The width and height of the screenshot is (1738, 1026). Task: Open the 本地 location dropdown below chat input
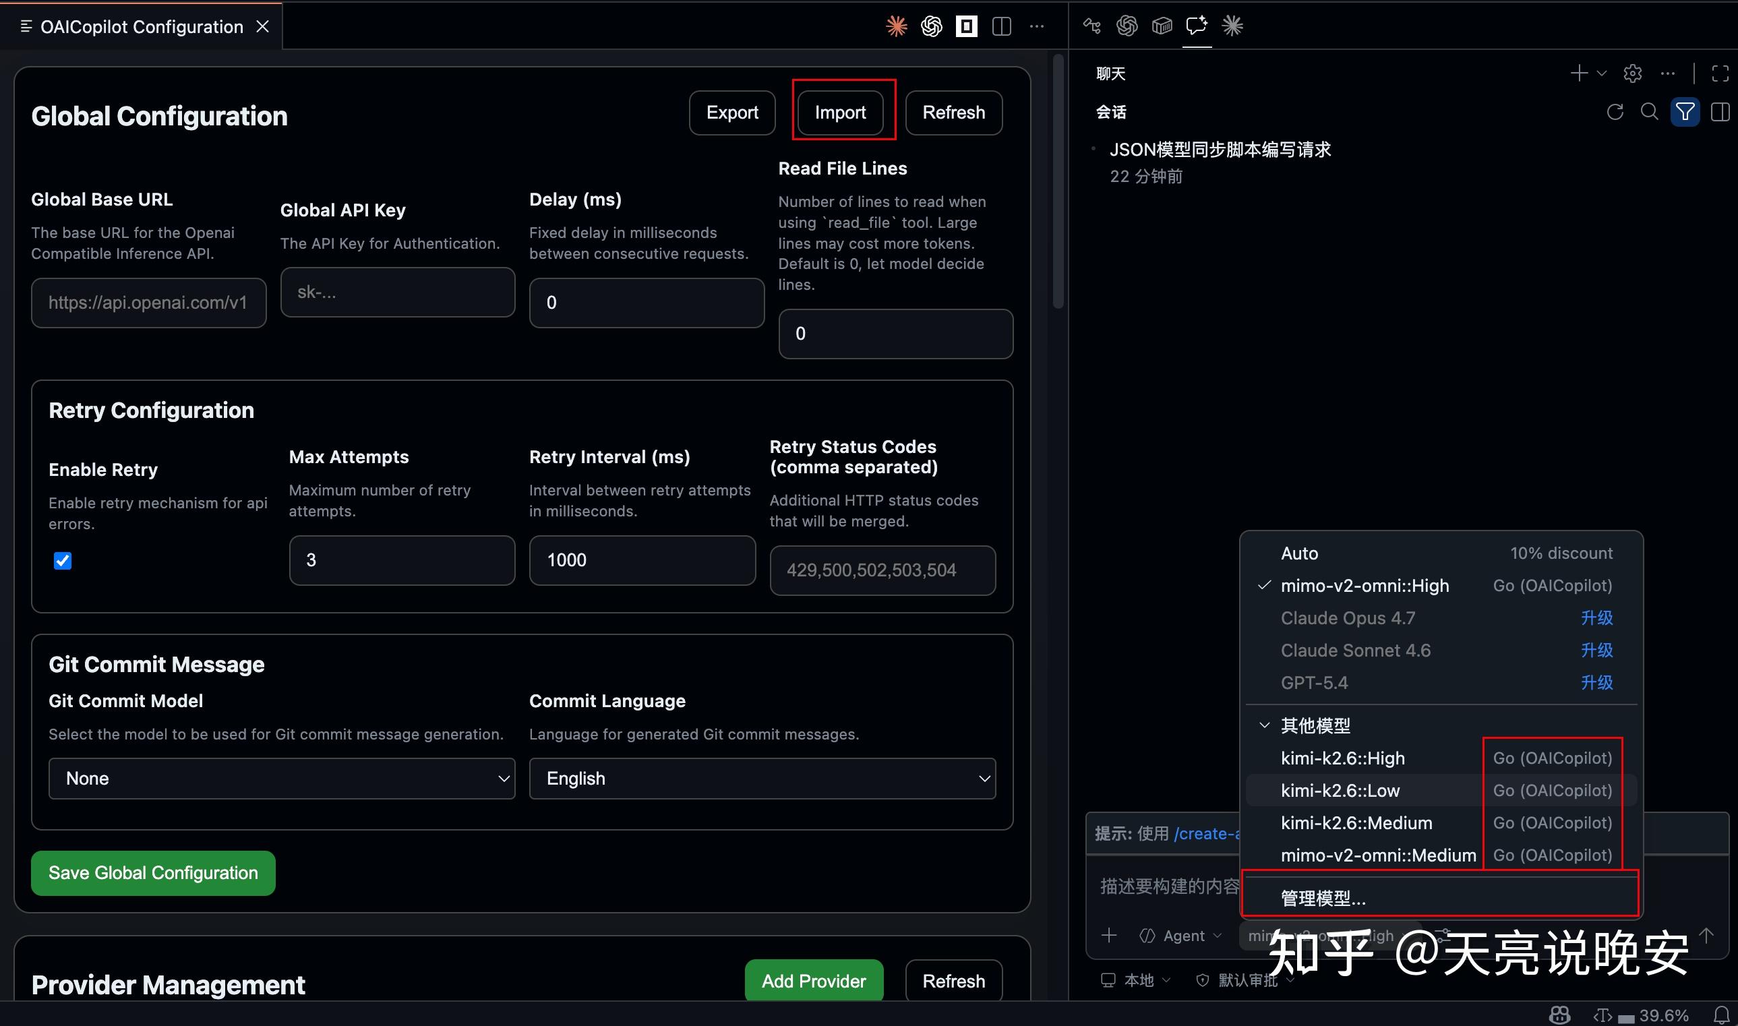pos(1136,979)
